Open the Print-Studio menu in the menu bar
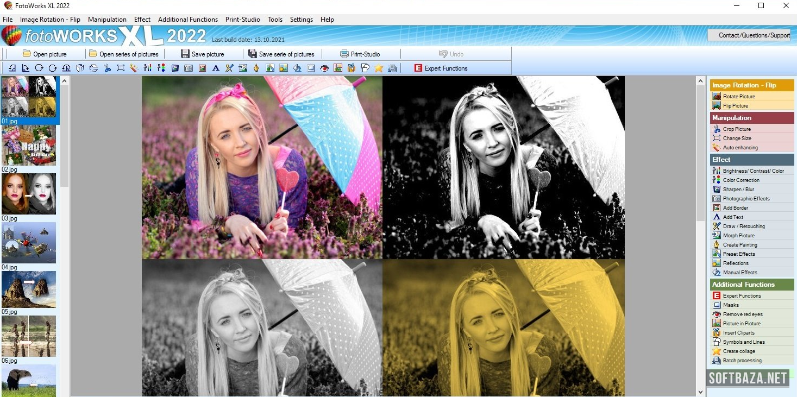This screenshot has width=797, height=397. point(242,20)
